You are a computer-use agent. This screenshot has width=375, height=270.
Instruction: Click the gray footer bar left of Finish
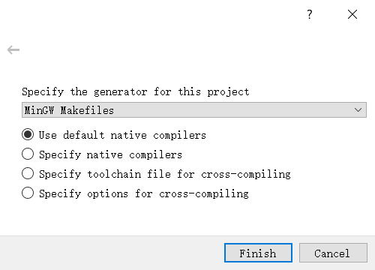pos(111,253)
